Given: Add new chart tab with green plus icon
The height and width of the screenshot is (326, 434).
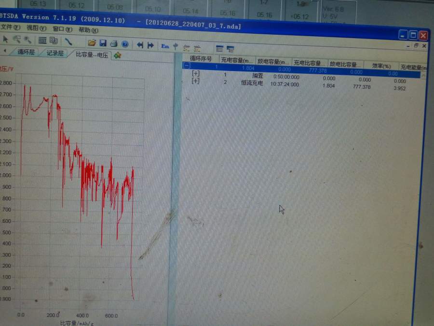Looking at the screenshot, I should click(117, 56).
